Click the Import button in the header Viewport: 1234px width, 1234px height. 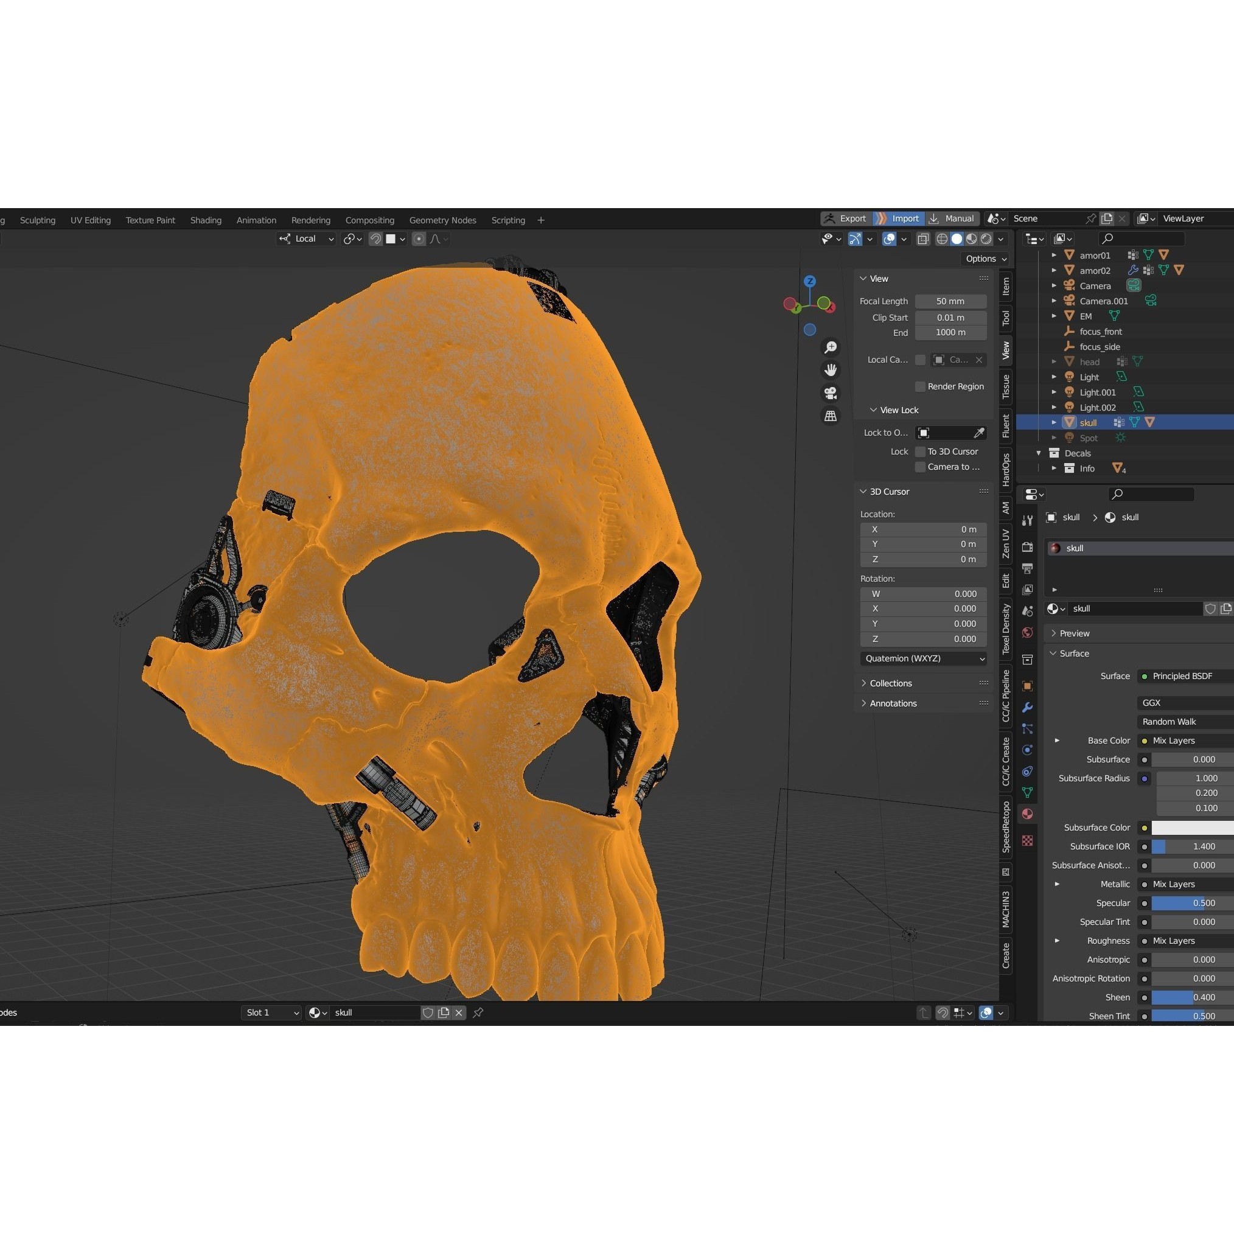pos(904,218)
